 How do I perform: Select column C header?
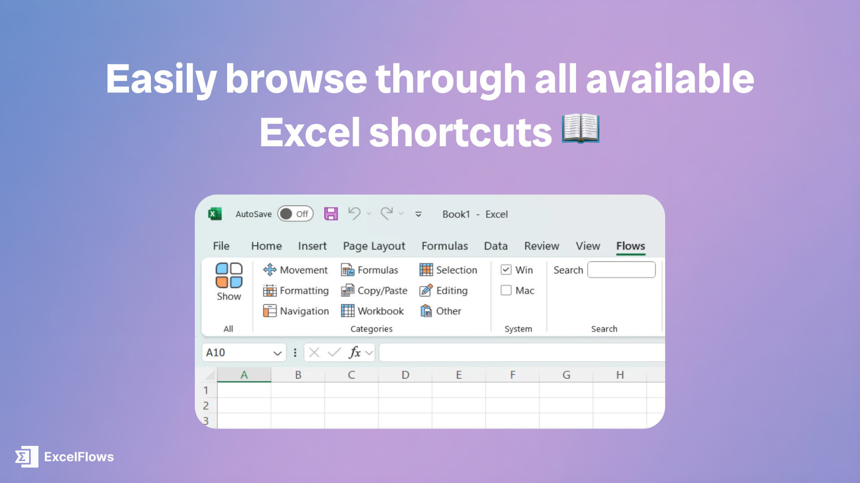tap(352, 375)
